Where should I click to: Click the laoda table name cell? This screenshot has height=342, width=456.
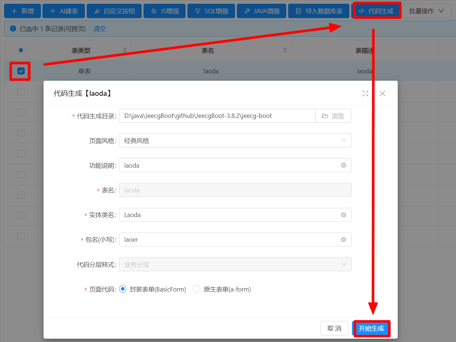pos(211,71)
